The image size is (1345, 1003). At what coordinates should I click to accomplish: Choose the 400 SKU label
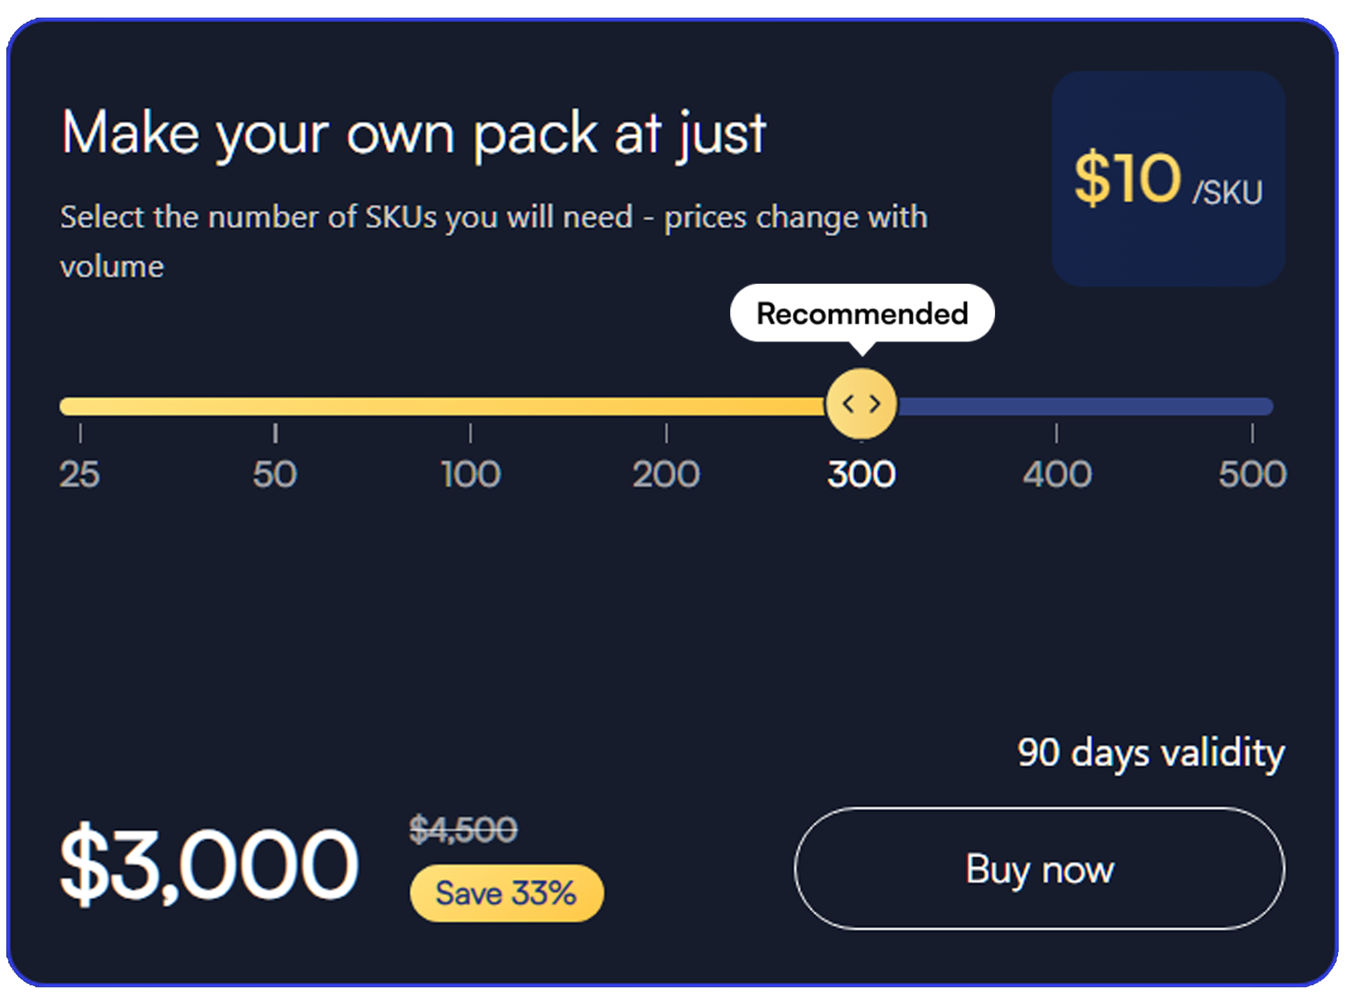pyautogui.click(x=1057, y=474)
